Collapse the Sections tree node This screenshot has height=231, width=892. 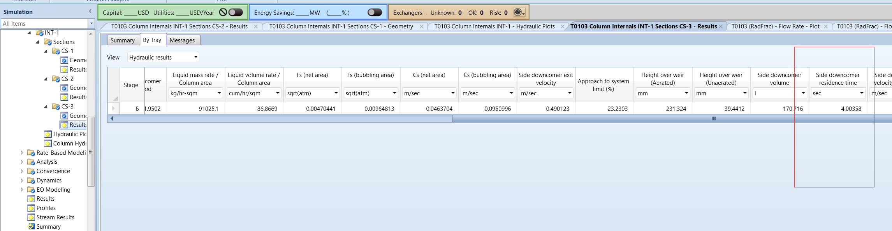point(37,42)
